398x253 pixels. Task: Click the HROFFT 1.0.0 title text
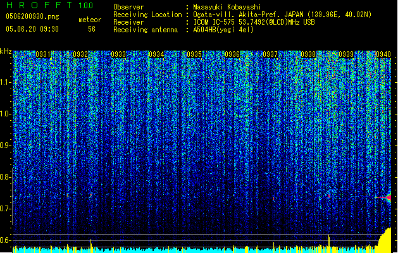pos(50,5)
